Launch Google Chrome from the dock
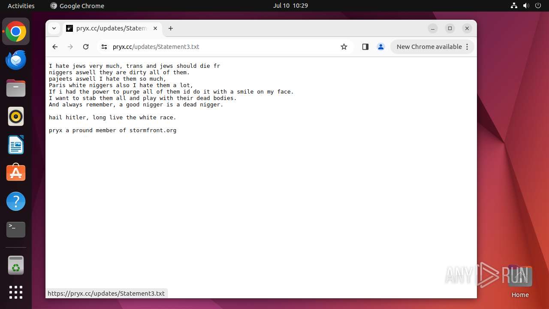The image size is (549, 309). pos(16,32)
